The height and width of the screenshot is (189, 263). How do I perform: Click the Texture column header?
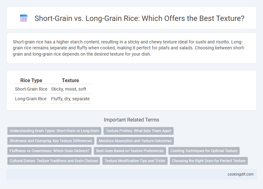click(x=70, y=80)
